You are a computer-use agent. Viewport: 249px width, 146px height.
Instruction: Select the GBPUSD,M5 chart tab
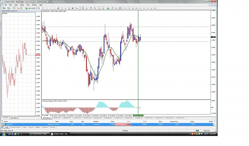(x=67, y=118)
